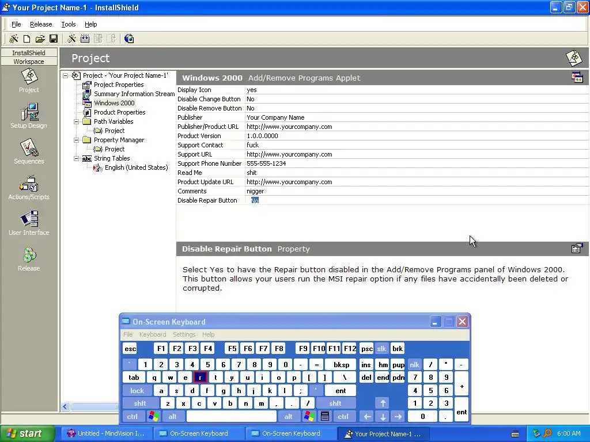
Task: Toggle the nlk (num lock) key
Action: (x=415, y=364)
